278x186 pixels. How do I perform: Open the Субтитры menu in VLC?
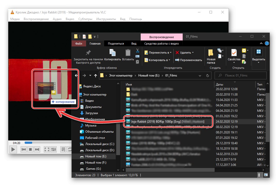tap(85, 19)
